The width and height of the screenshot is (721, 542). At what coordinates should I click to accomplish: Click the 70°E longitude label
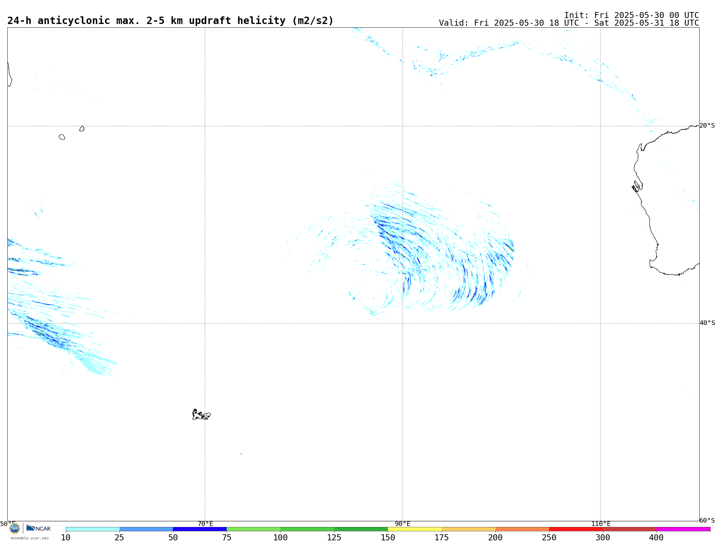[205, 524]
